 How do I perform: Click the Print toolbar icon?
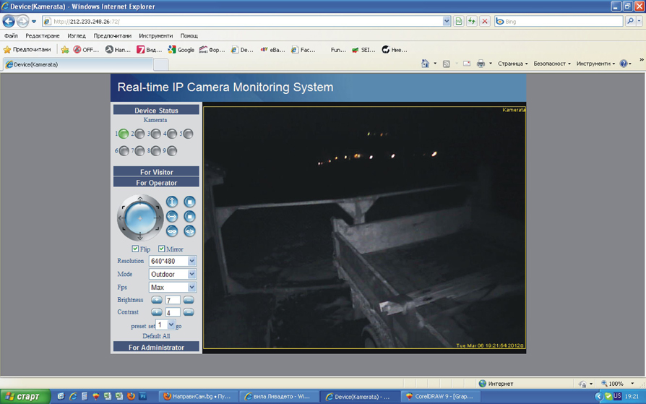(481, 64)
